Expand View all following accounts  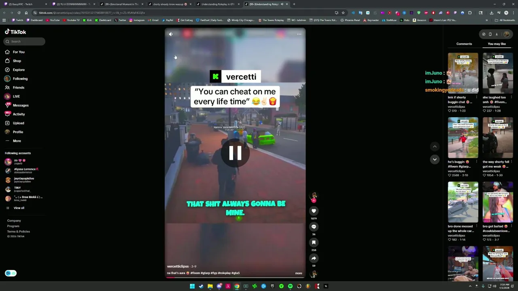(x=15, y=208)
